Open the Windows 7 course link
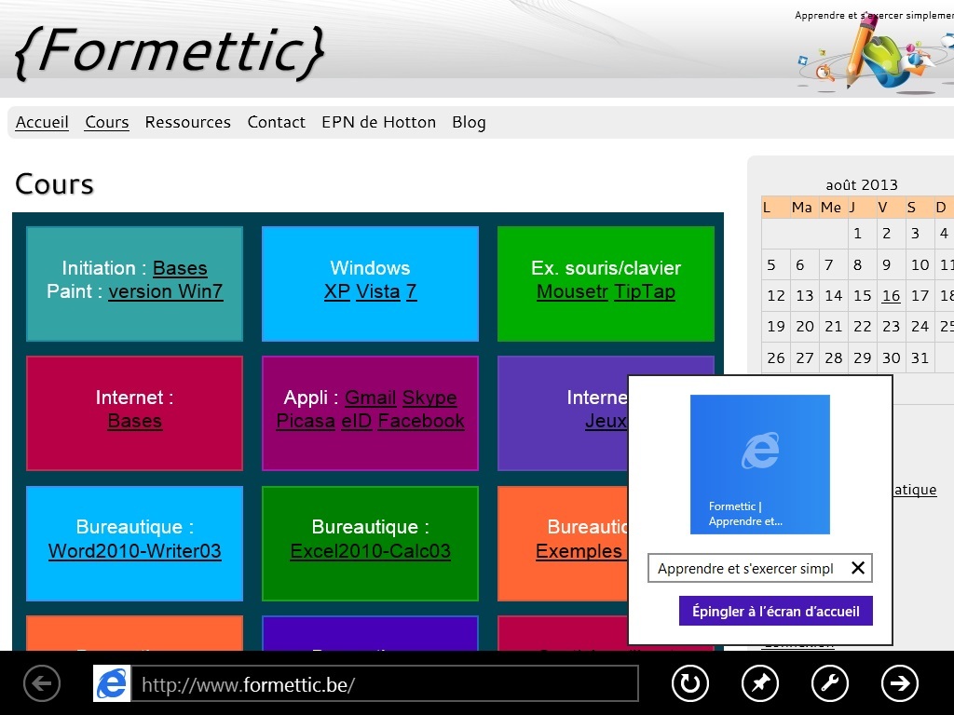 pos(411,291)
